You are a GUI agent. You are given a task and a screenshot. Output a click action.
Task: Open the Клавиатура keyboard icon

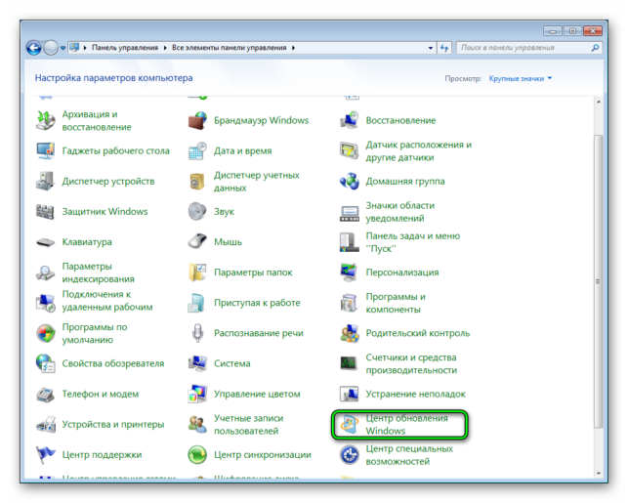(45, 242)
